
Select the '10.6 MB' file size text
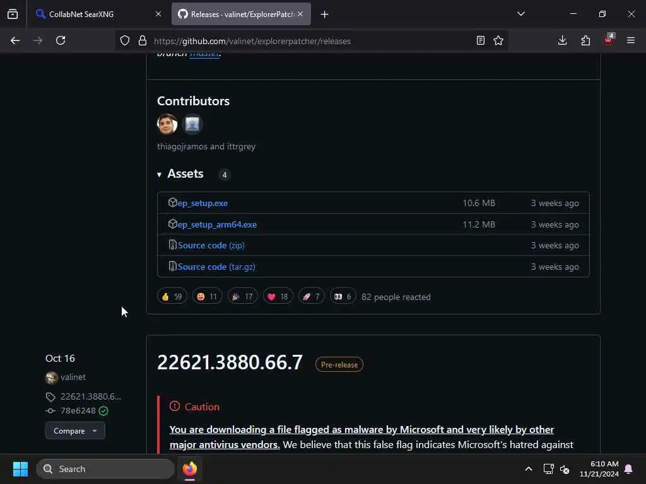[479, 204]
